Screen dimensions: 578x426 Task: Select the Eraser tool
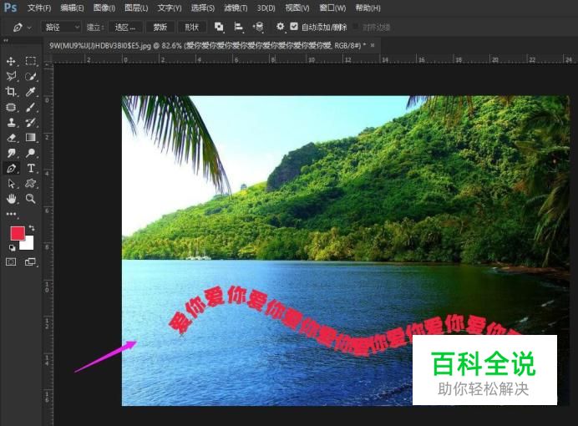pos(11,138)
